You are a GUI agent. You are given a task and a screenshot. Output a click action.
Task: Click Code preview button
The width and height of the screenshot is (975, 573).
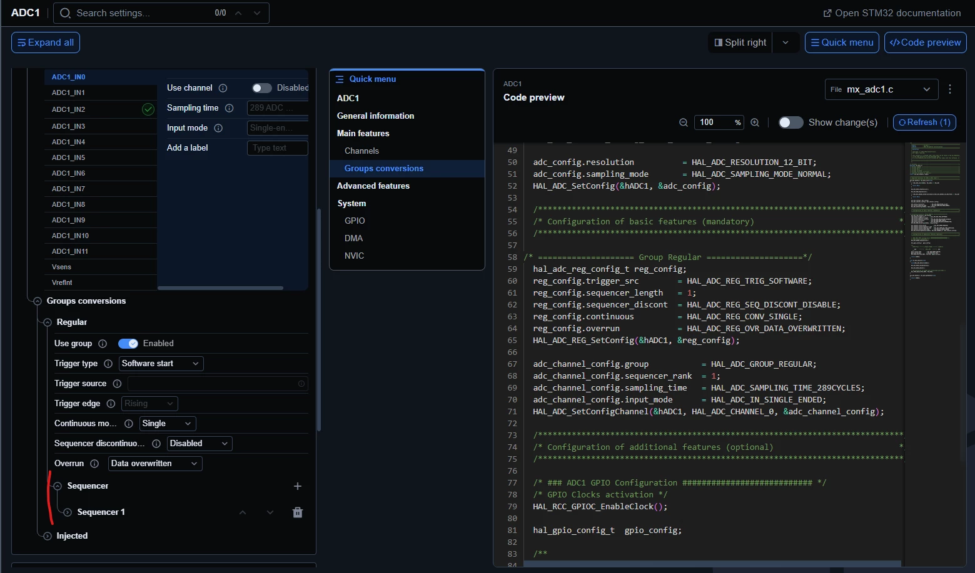click(x=926, y=42)
